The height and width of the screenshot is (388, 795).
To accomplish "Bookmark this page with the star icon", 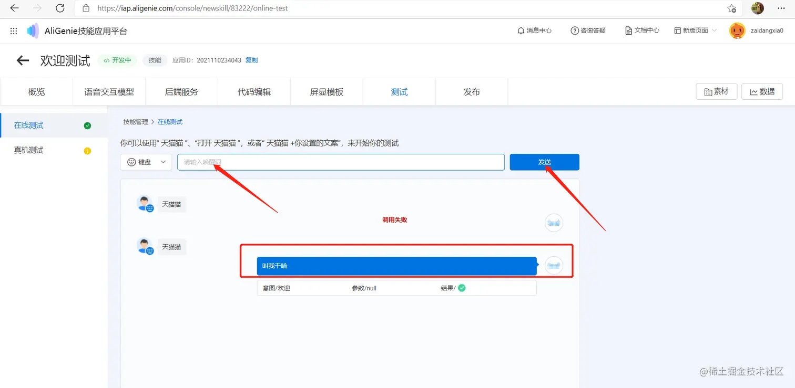I will click(731, 8).
